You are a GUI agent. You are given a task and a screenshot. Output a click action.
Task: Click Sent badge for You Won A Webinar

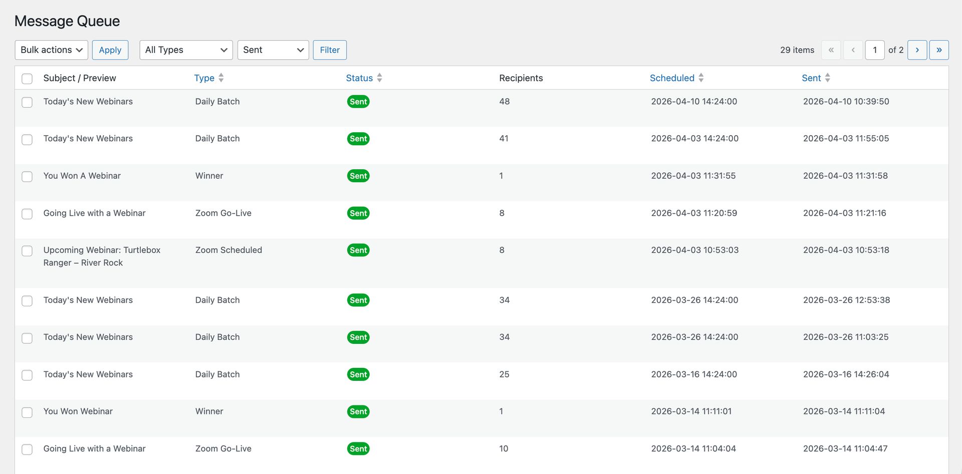point(358,176)
